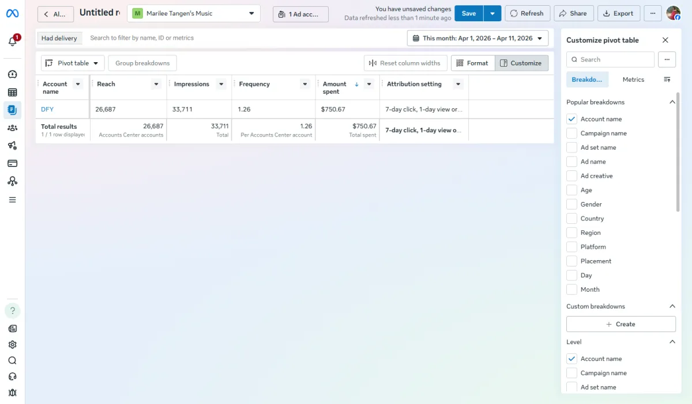Click the report a bug icon
692x404 pixels.
click(x=12, y=393)
